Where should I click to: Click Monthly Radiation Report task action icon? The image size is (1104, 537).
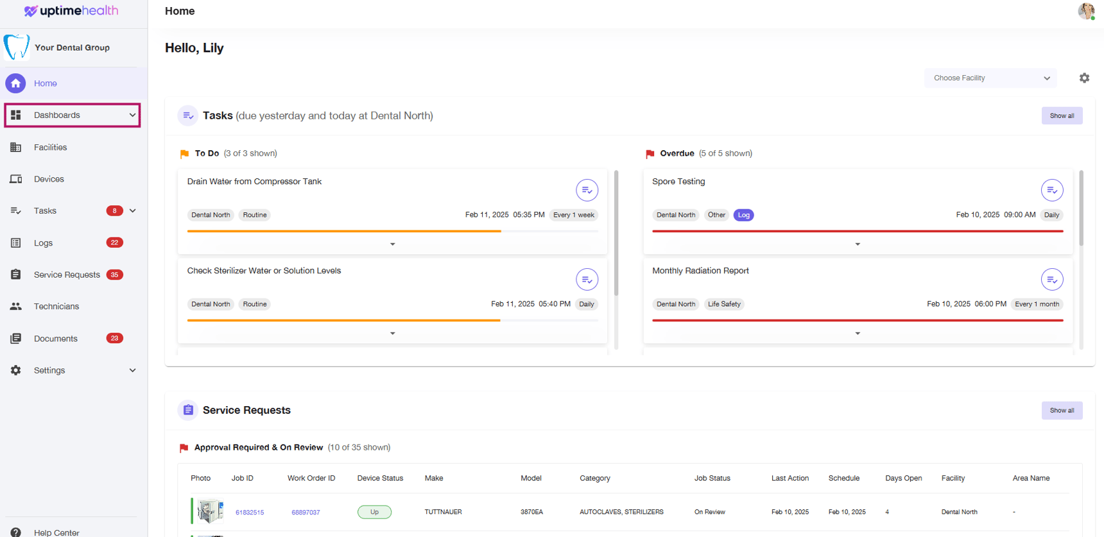pyautogui.click(x=1051, y=279)
